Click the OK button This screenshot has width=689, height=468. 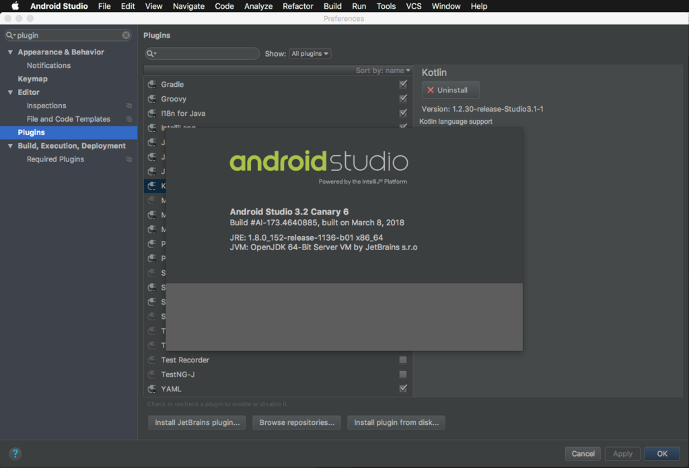click(662, 453)
